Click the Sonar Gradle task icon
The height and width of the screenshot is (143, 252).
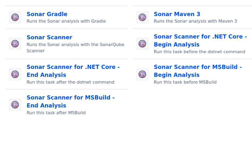tap(15, 17)
